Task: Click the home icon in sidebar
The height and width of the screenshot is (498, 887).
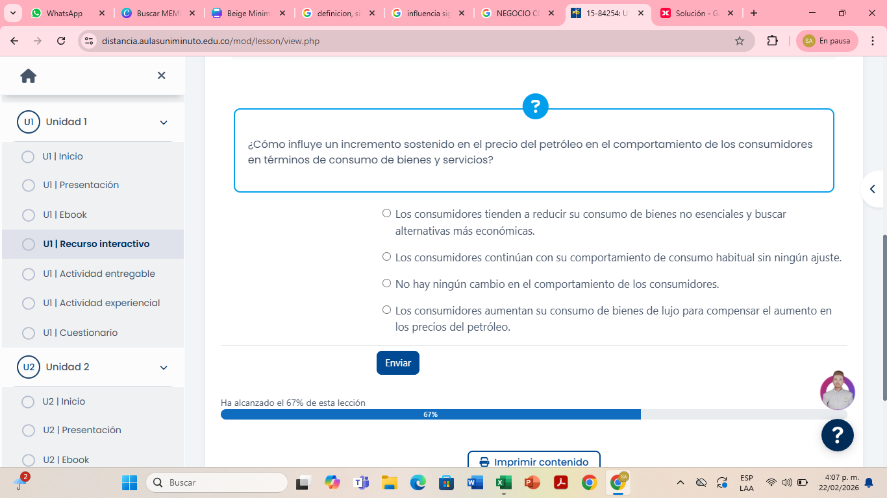Action: [29, 76]
